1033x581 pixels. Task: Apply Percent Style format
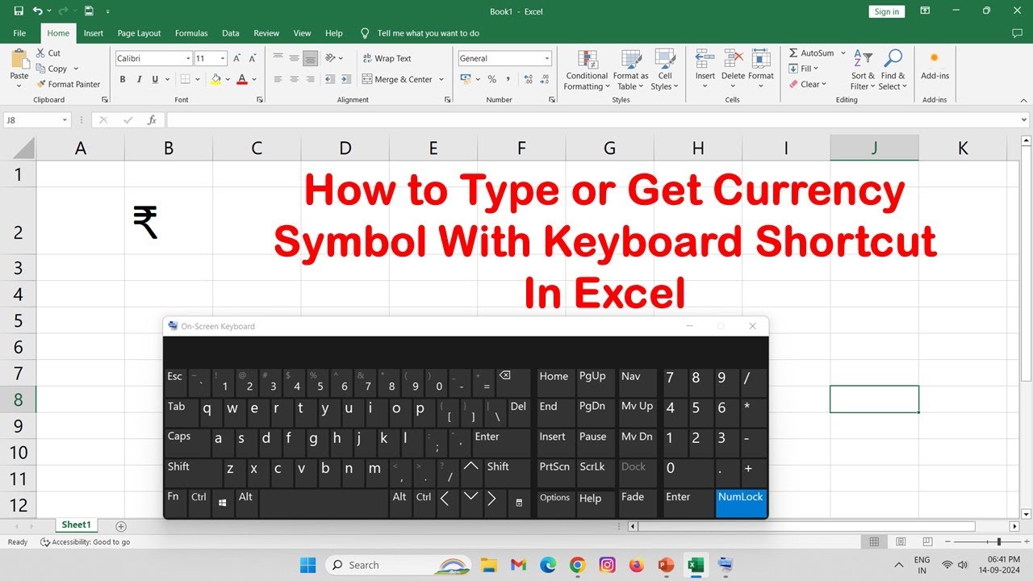491,79
